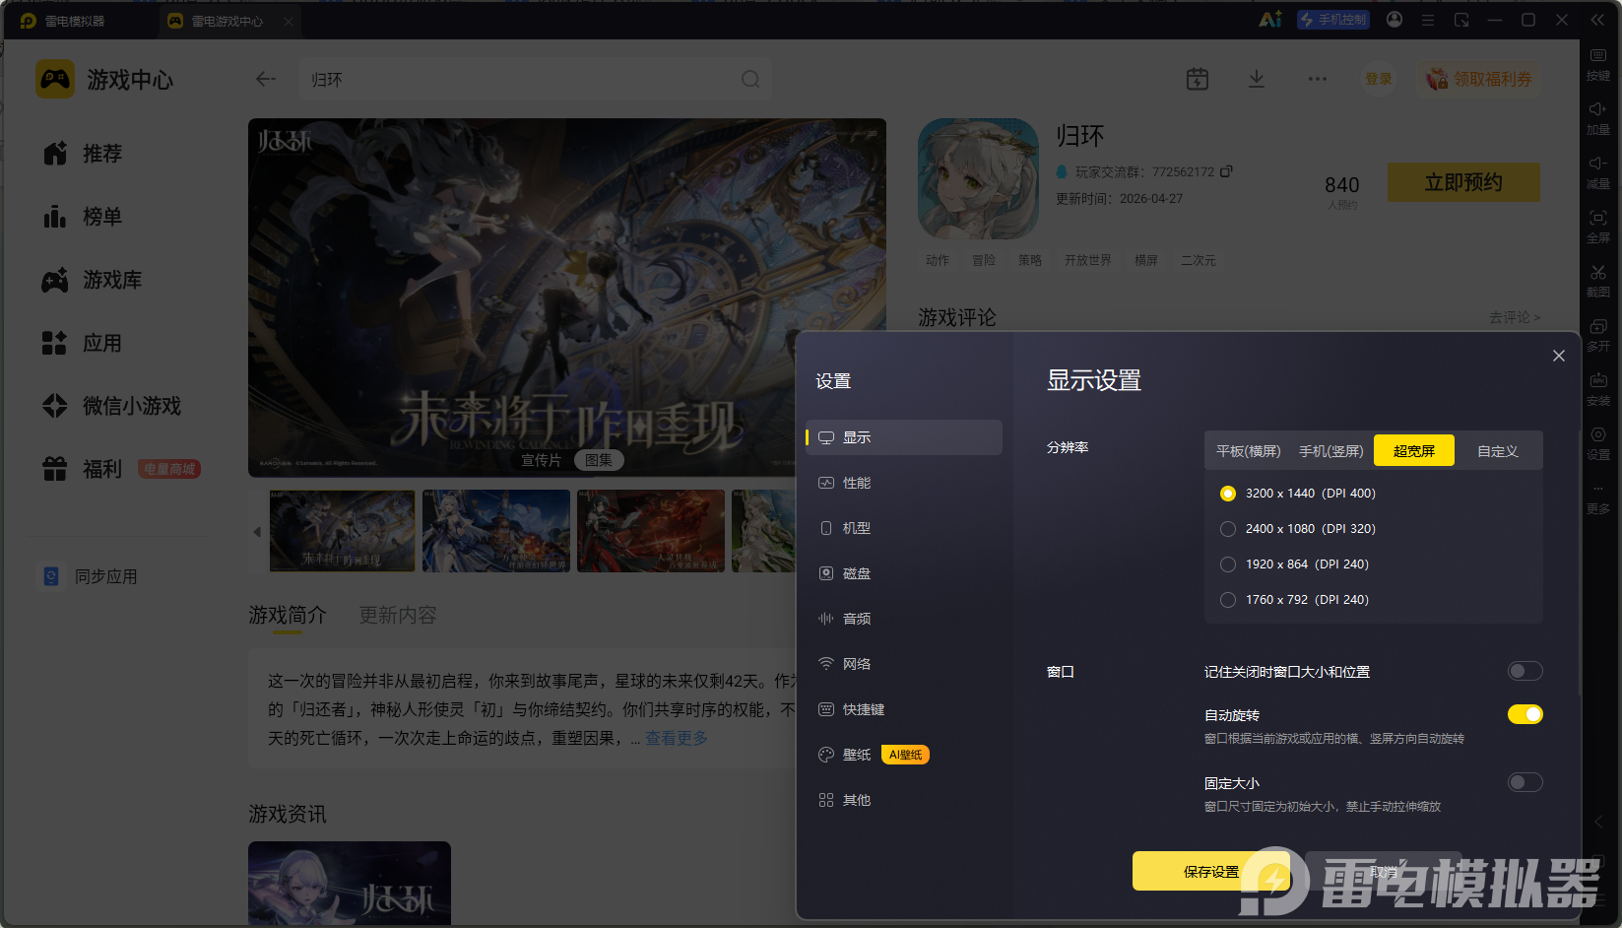Switch to 平板(横屏) resolution tab

(x=1248, y=451)
